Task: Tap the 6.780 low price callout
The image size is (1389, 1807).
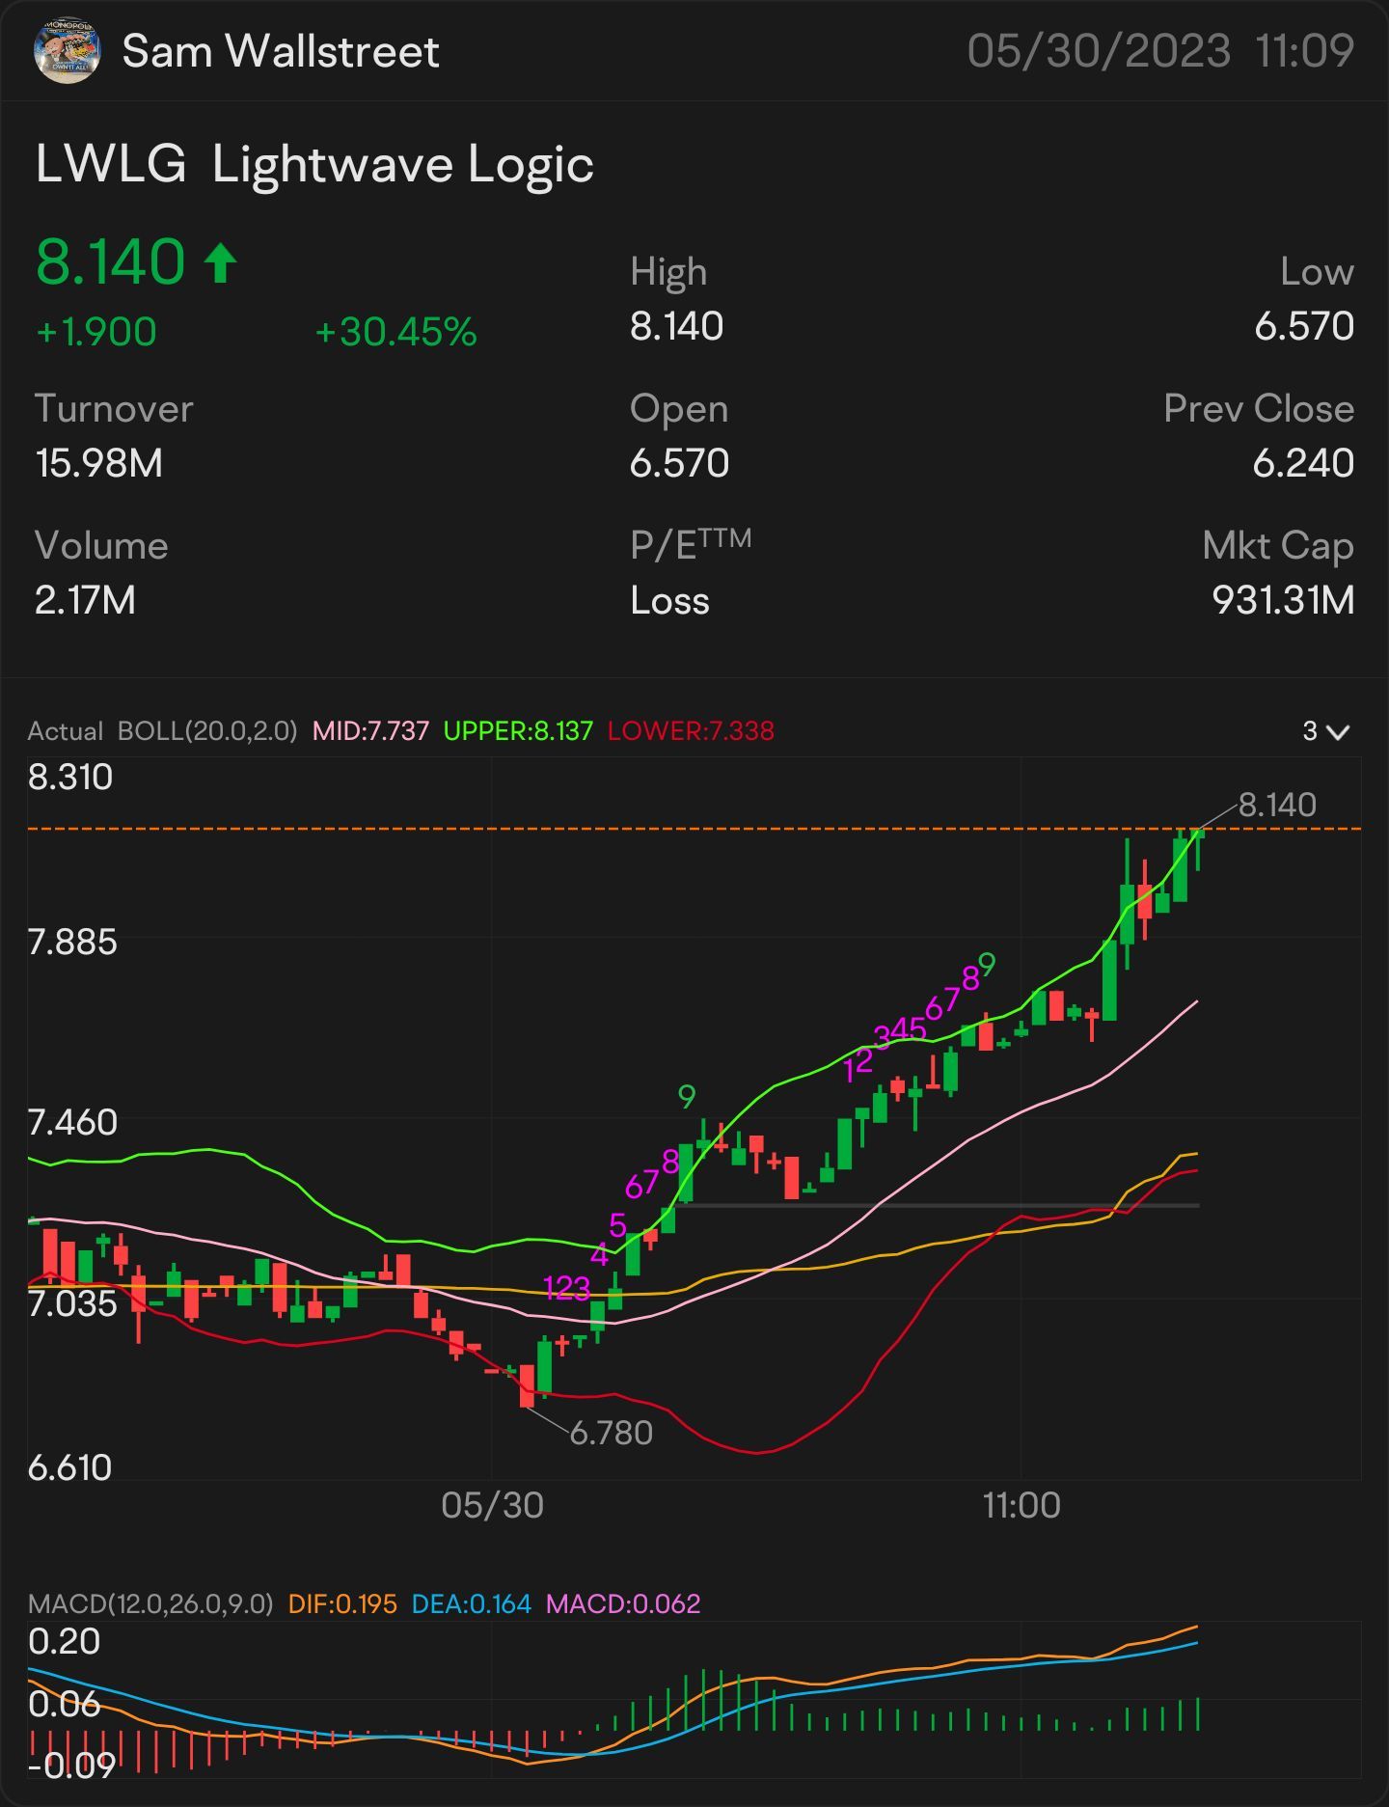Action: (x=612, y=1433)
